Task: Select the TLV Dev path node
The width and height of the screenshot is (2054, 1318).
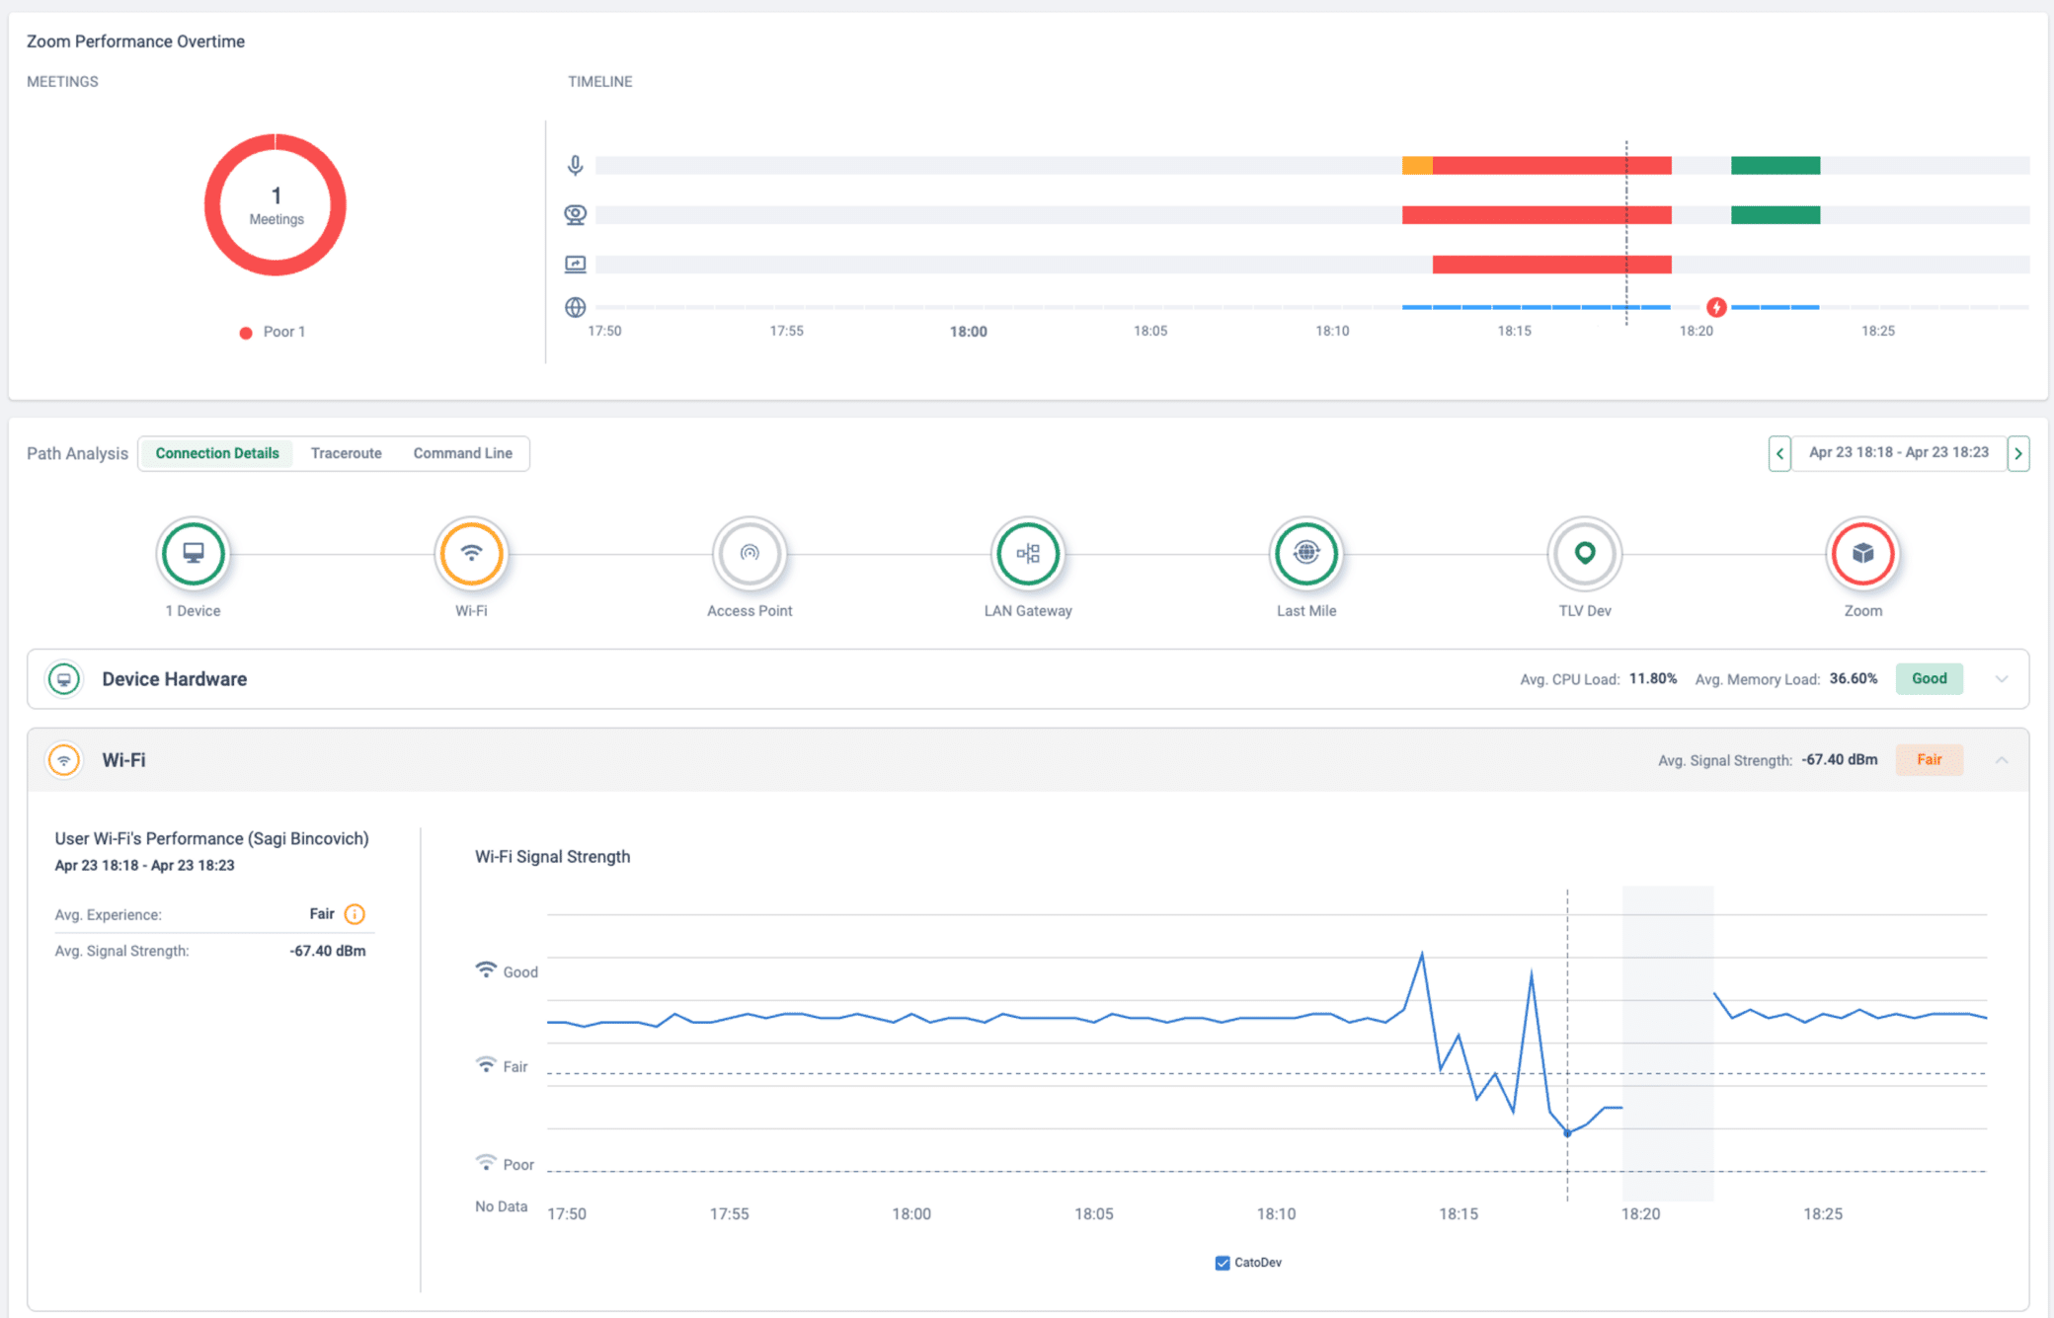Action: click(x=1585, y=553)
